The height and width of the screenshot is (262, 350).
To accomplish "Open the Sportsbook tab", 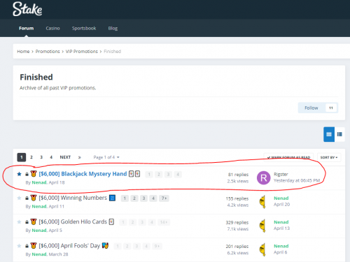I will click(x=84, y=28).
